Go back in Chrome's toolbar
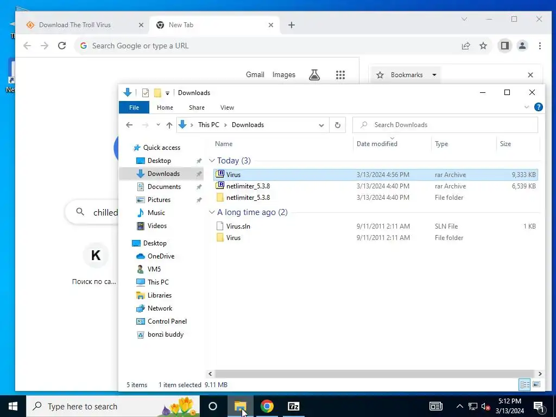Screen dimensions: 556x417 click(27, 46)
